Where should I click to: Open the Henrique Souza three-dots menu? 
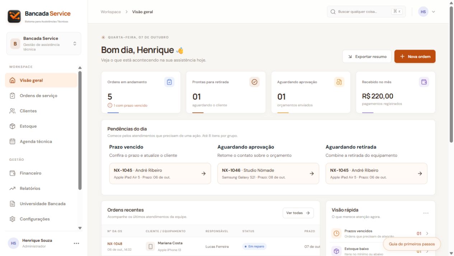click(x=76, y=243)
